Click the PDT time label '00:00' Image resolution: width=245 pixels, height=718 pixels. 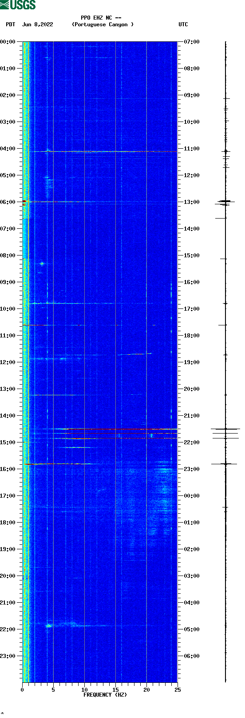tap(8, 42)
